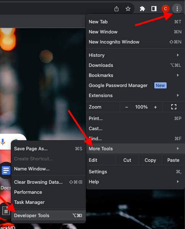Click the fullscreen icon in the Zoom row
The height and width of the screenshot is (229, 185).
click(x=174, y=107)
